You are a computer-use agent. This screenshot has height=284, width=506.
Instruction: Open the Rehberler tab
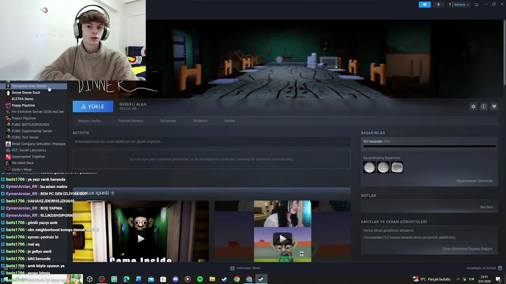point(200,121)
